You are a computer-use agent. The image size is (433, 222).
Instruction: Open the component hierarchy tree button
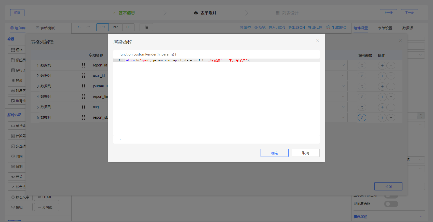tap(146, 27)
